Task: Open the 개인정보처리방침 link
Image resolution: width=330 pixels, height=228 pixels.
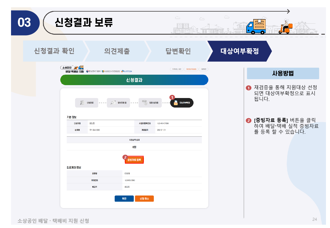Action: [191, 69]
